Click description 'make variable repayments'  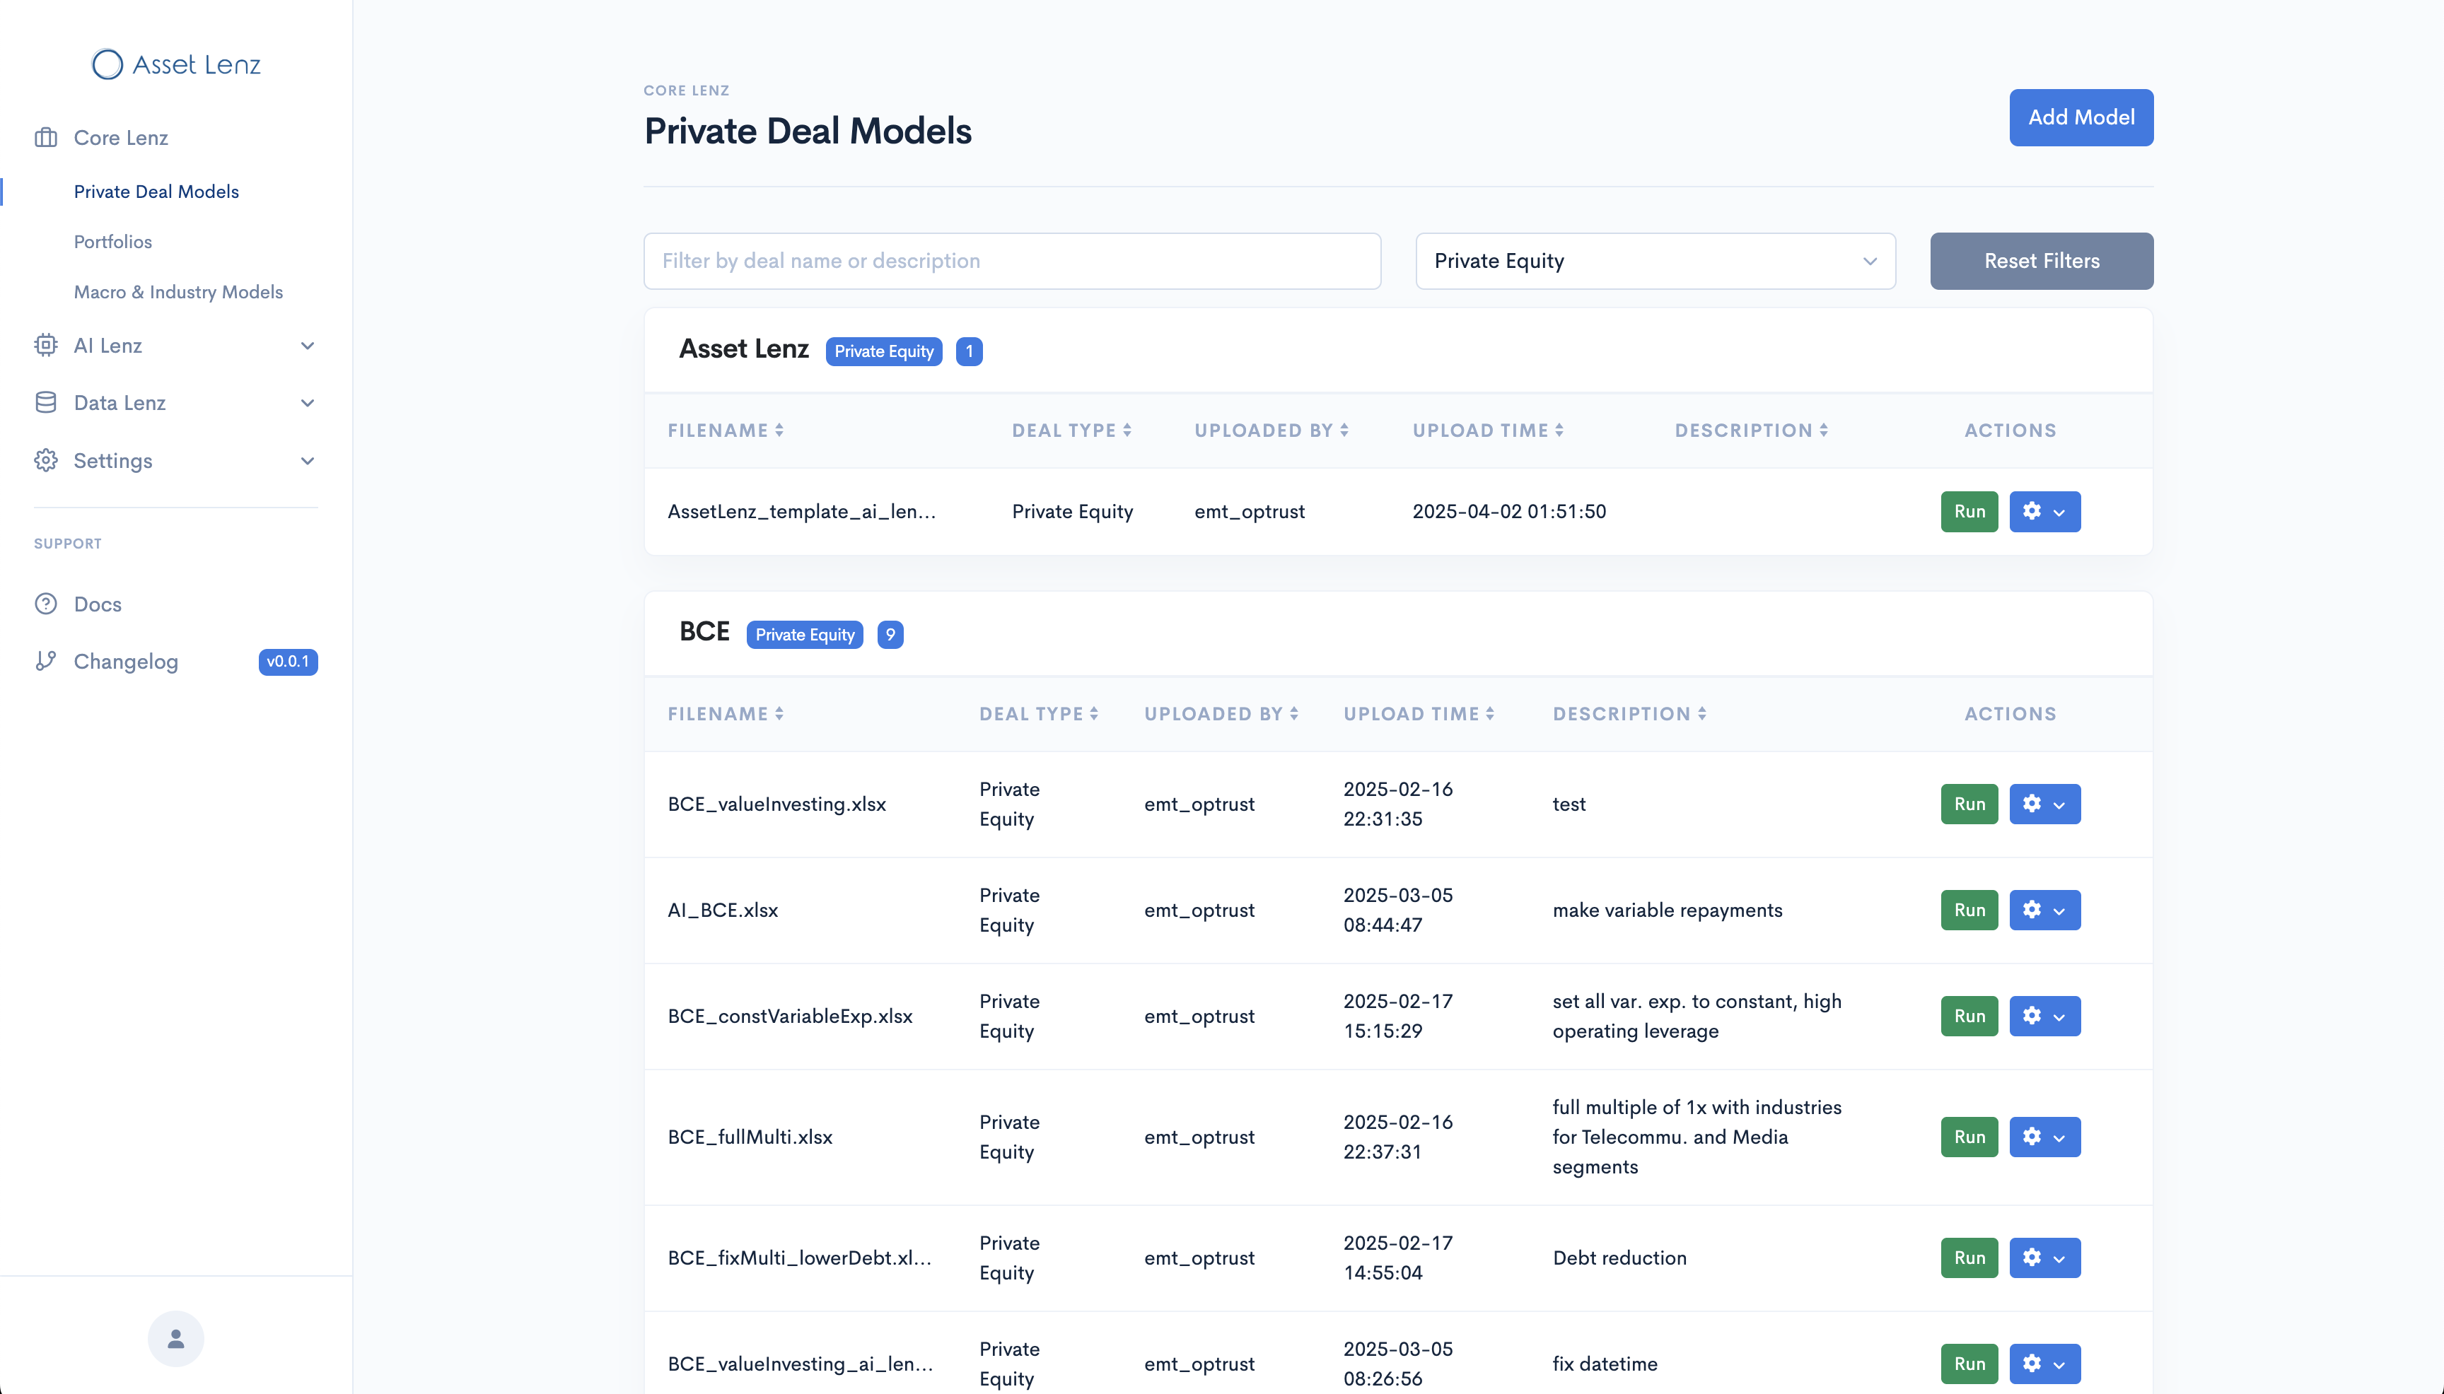tap(1668, 910)
